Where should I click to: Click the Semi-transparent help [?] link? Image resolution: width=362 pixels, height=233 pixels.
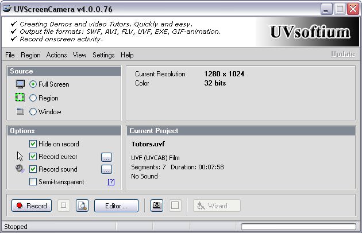[x=111, y=182]
